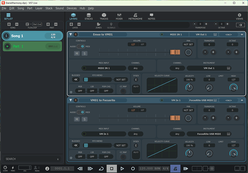
Task: Open the Tracks view icon
Action: [x=104, y=17]
